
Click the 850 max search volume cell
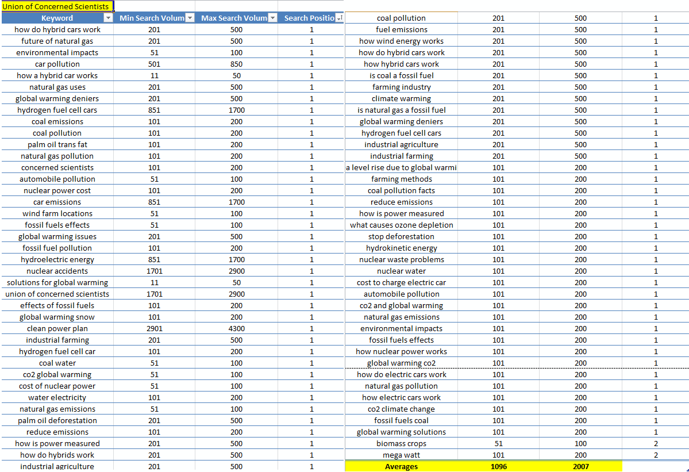click(236, 64)
